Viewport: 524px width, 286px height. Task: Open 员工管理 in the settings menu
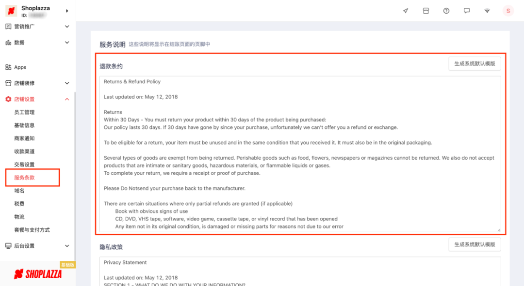24,112
